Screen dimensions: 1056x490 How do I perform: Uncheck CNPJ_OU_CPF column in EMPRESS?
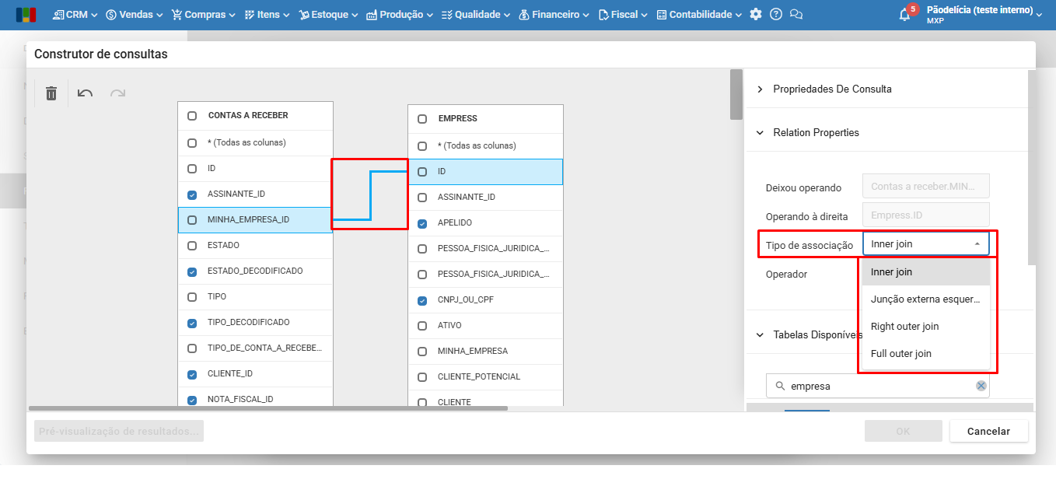(422, 300)
